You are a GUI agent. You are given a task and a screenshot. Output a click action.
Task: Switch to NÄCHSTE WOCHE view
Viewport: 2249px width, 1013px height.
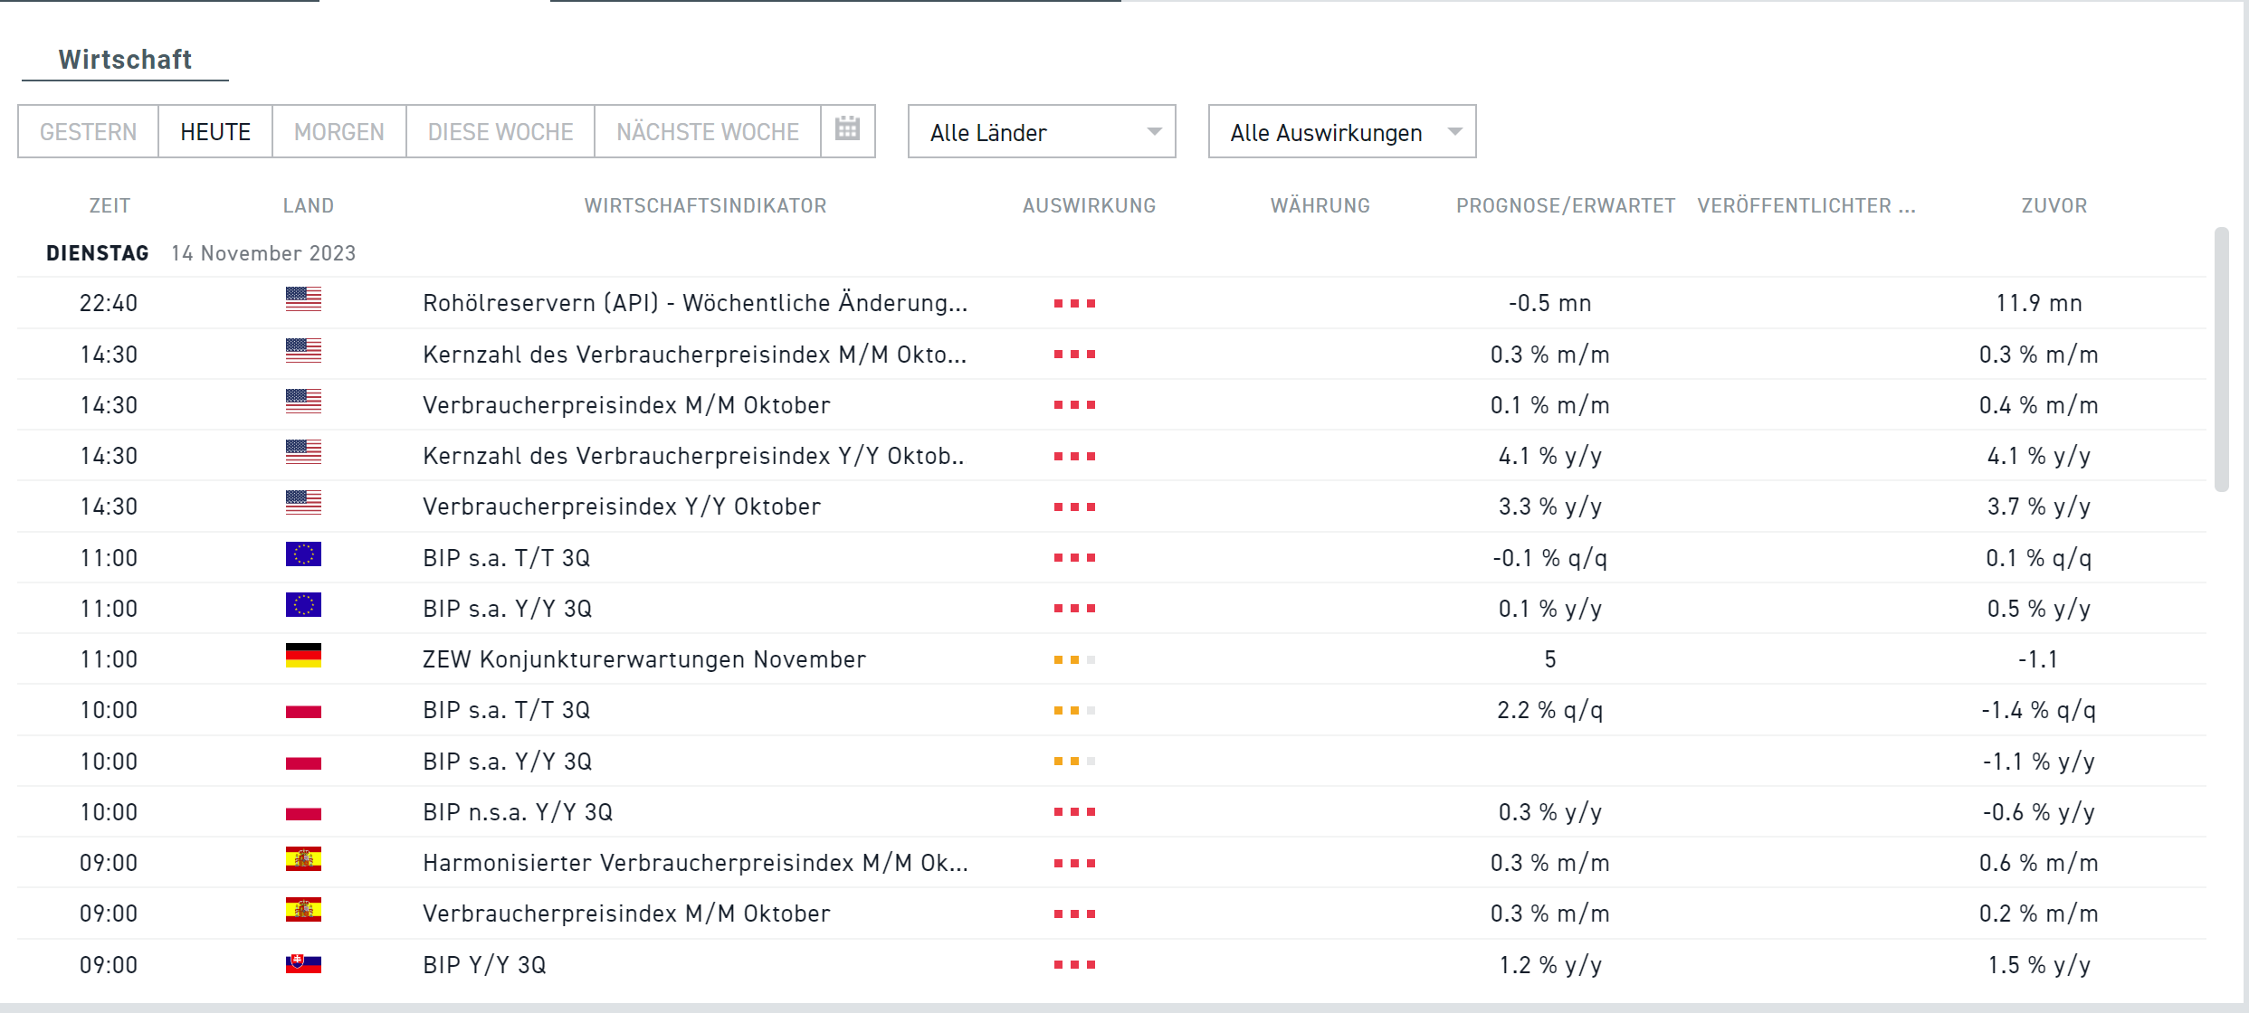point(707,132)
